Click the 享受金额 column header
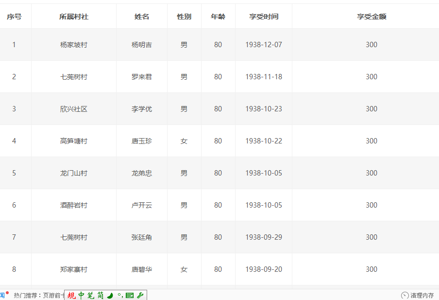Viewport: 439px width, 300px height. click(371, 17)
